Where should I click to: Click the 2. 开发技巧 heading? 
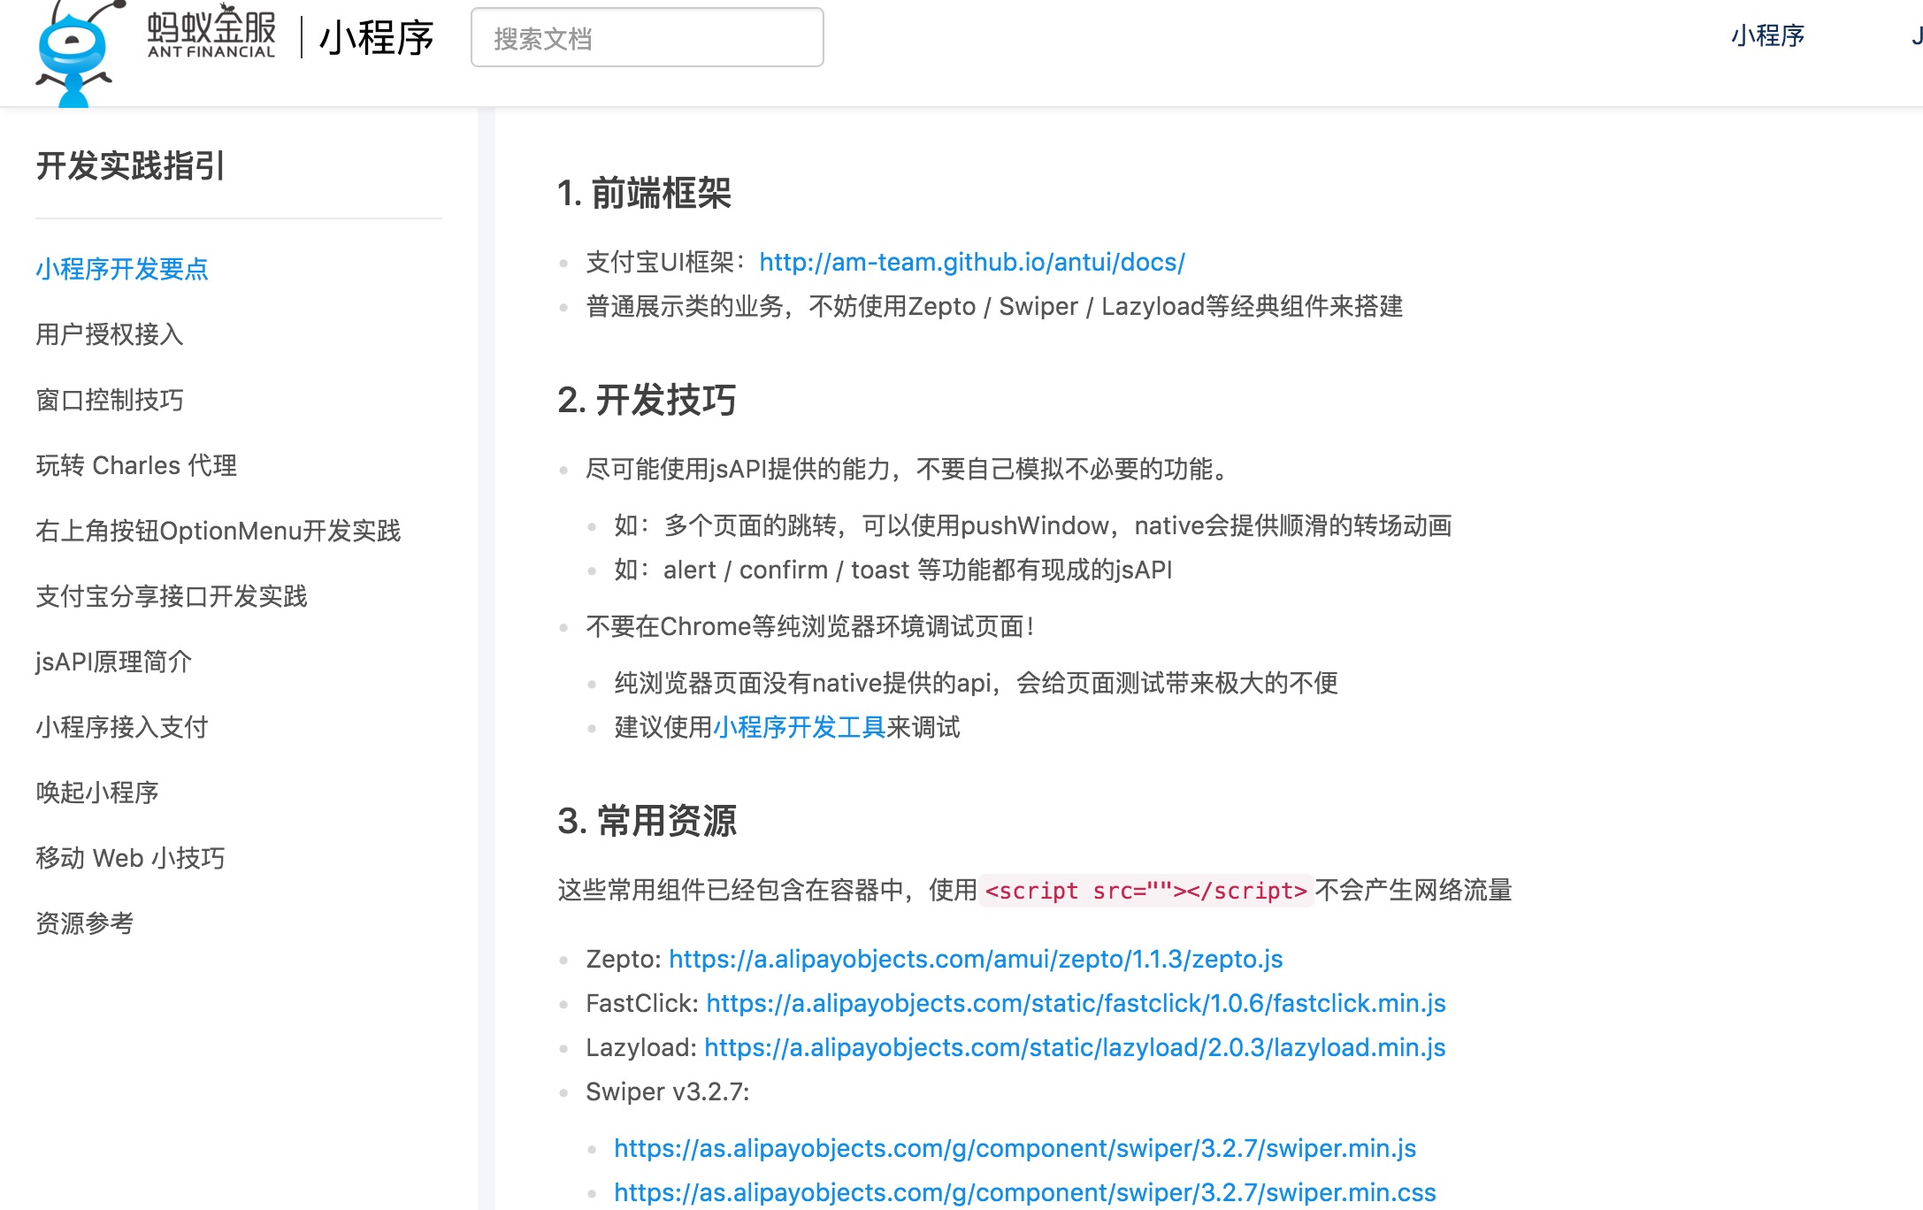coord(647,400)
